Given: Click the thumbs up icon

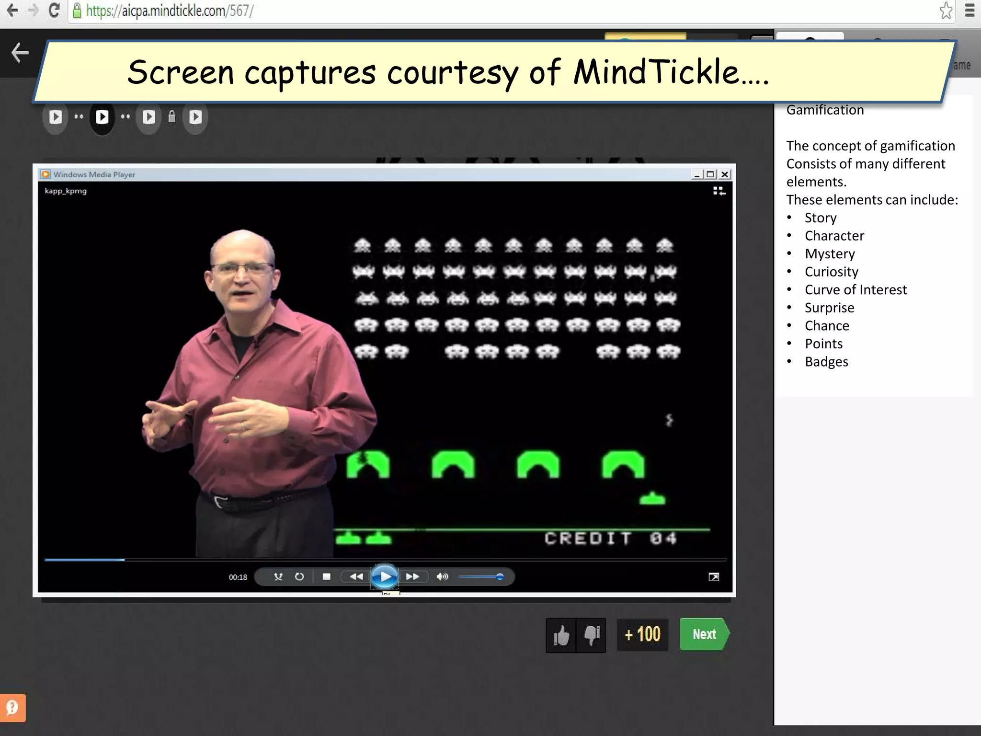Looking at the screenshot, I should 561,635.
